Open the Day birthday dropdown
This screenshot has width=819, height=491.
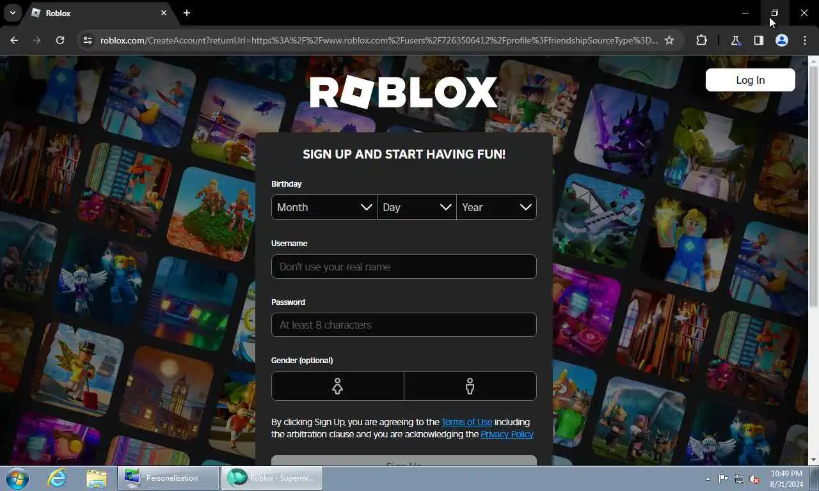coord(417,207)
